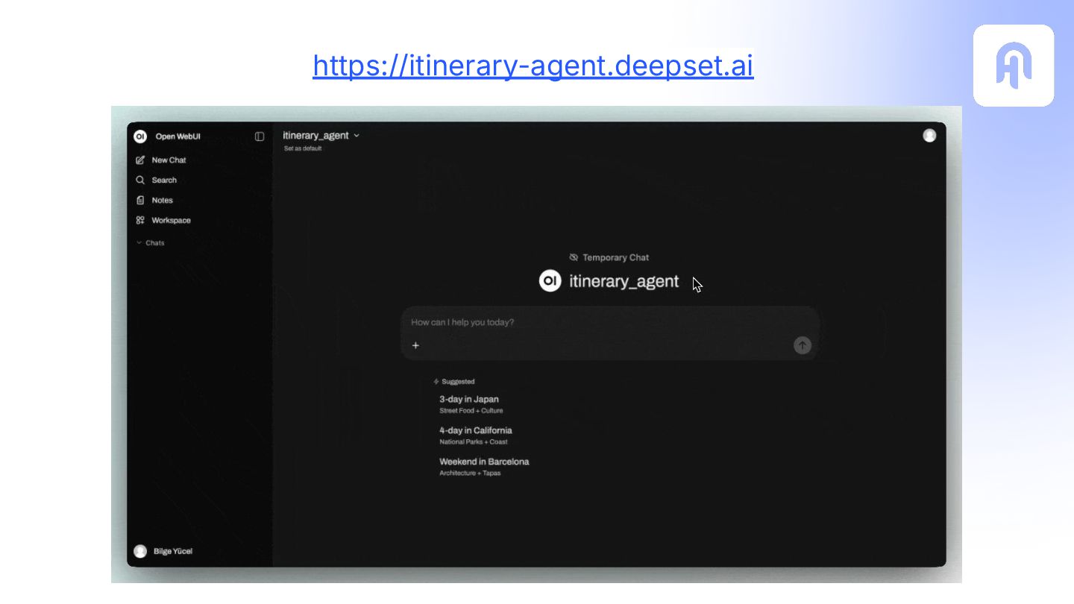
Task: Collapse the Chats section
Action: pyautogui.click(x=150, y=243)
